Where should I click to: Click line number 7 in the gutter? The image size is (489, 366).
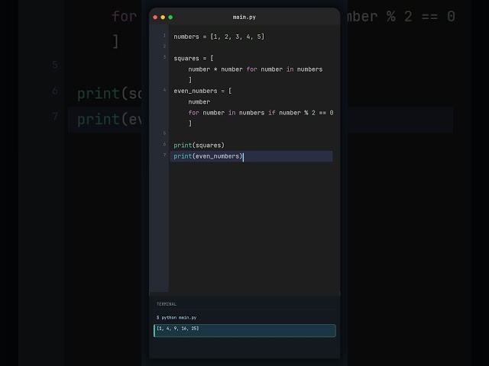tap(165, 155)
